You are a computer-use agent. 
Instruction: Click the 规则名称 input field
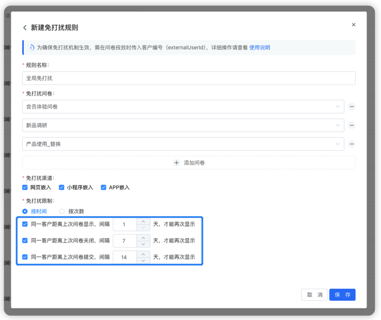(x=189, y=78)
